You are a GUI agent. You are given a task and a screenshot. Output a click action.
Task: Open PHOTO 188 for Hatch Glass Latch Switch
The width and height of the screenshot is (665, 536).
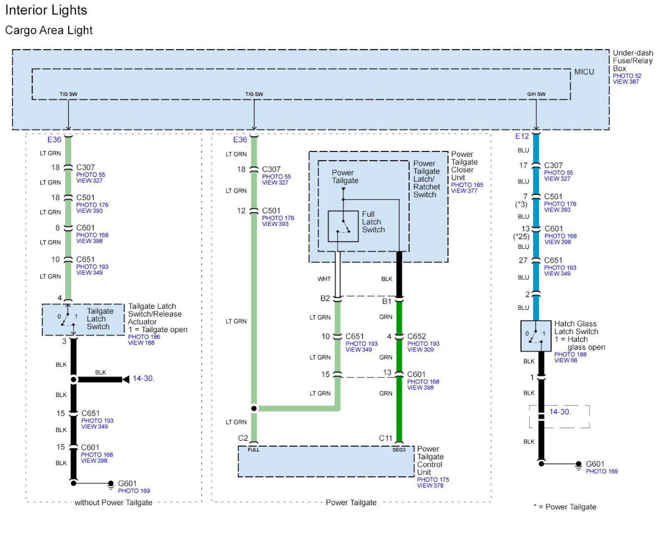coord(570,354)
